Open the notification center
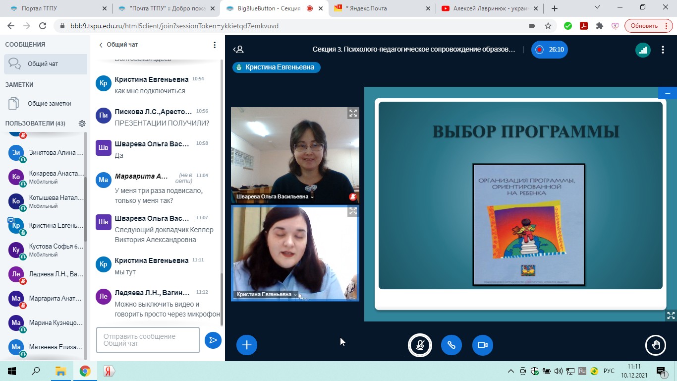 point(661,371)
